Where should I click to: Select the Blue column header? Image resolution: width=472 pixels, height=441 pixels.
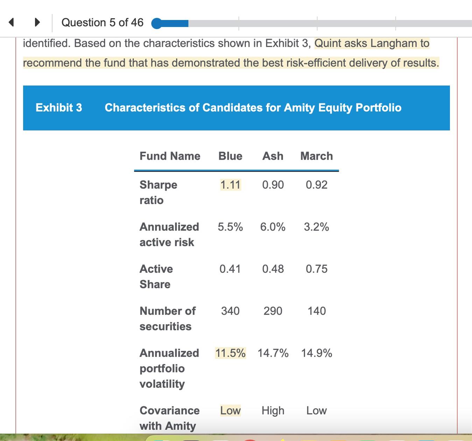(x=230, y=156)
